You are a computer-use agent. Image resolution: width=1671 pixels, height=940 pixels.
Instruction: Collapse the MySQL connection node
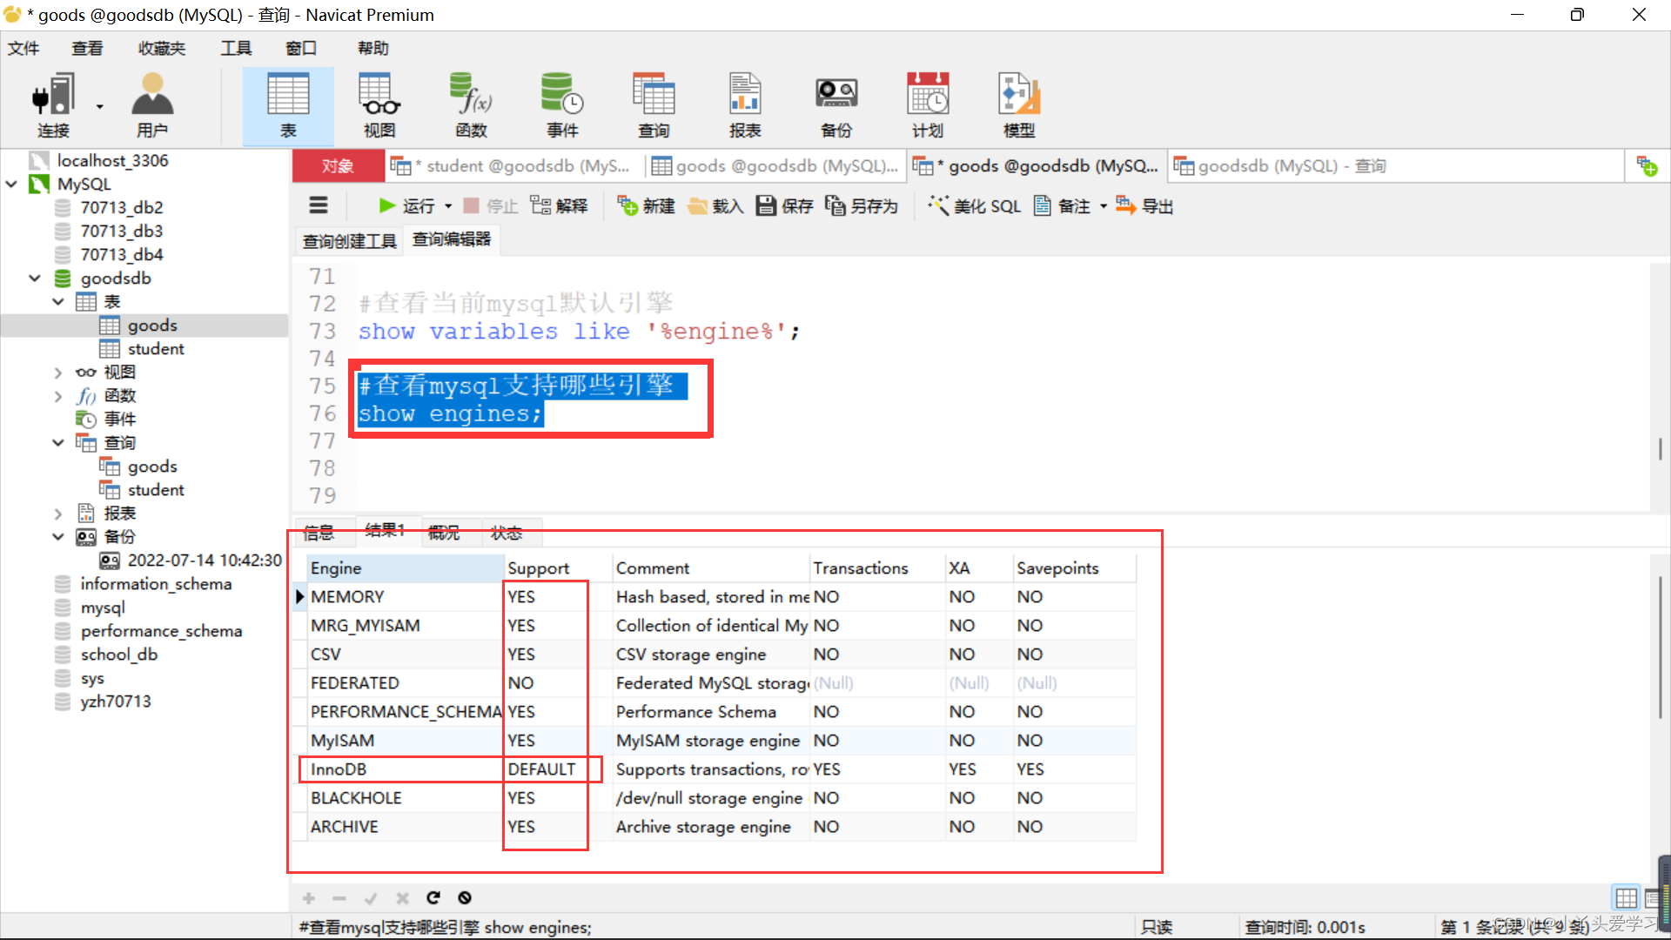(x=11, y=184)
